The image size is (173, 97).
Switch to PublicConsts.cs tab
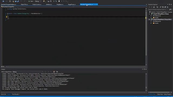(x=37, y=4)
